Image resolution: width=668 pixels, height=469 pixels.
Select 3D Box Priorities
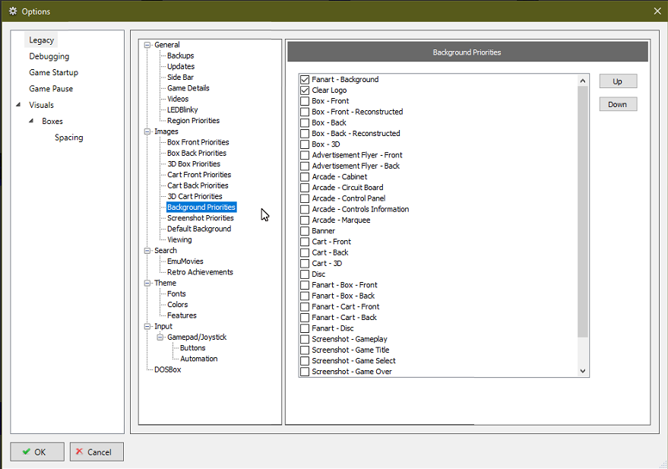(x=194, y=164)
